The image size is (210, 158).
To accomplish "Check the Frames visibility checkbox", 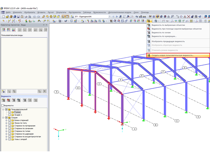I will 9,112.
